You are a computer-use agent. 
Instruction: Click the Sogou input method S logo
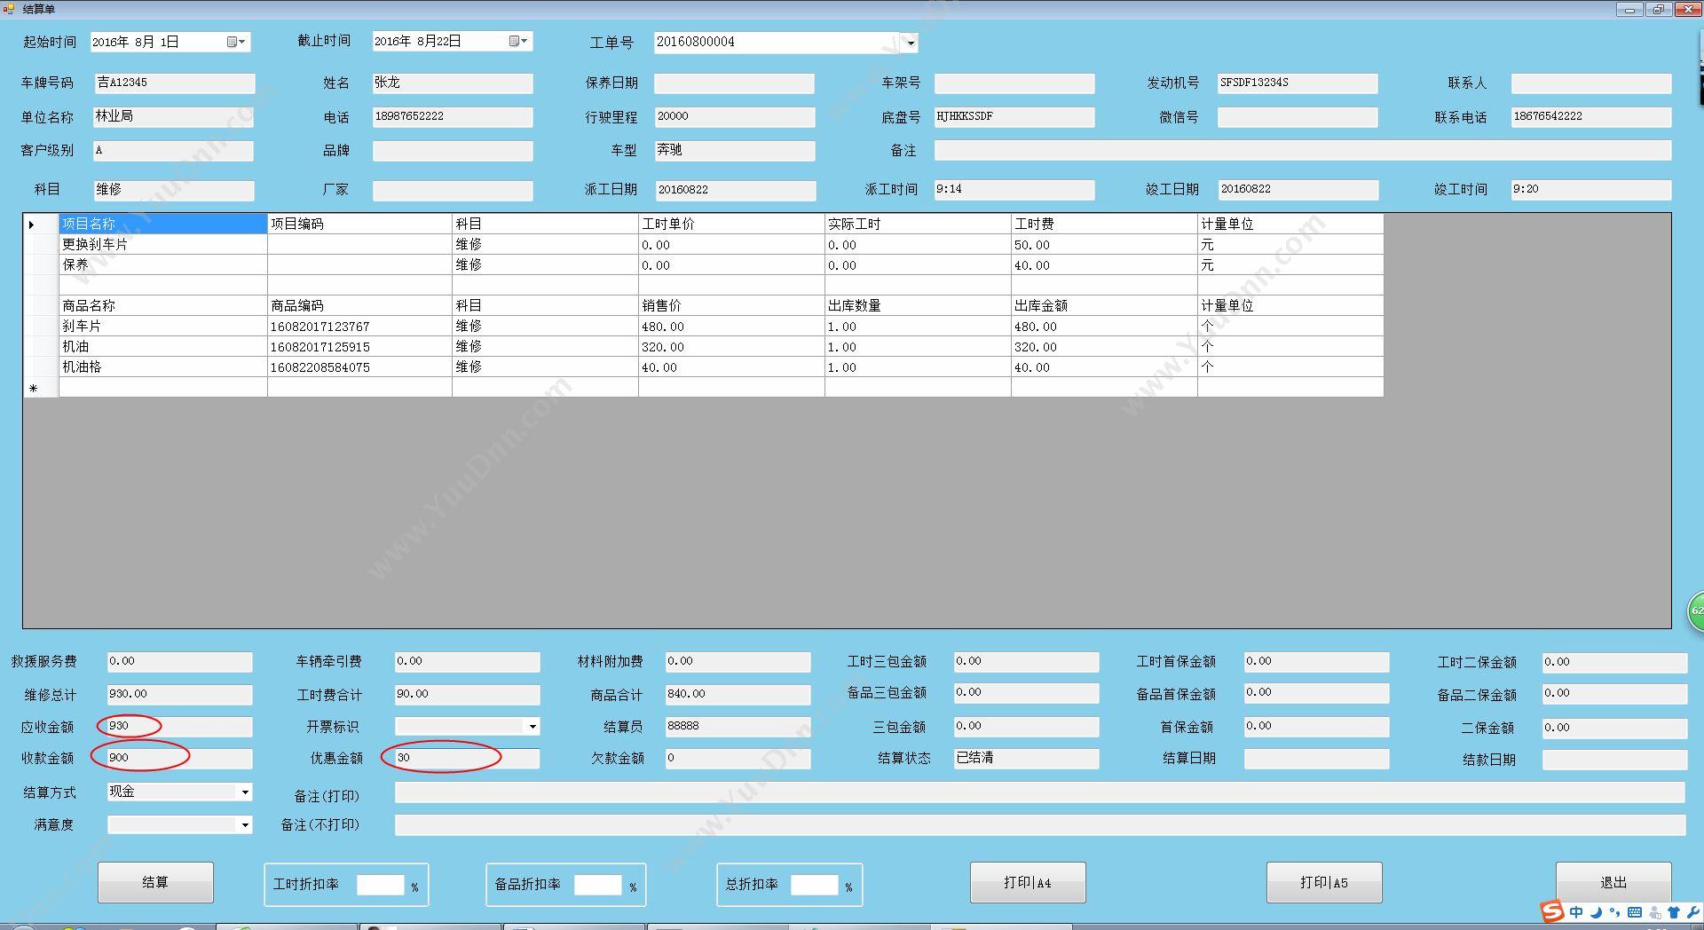(1552, 911)
